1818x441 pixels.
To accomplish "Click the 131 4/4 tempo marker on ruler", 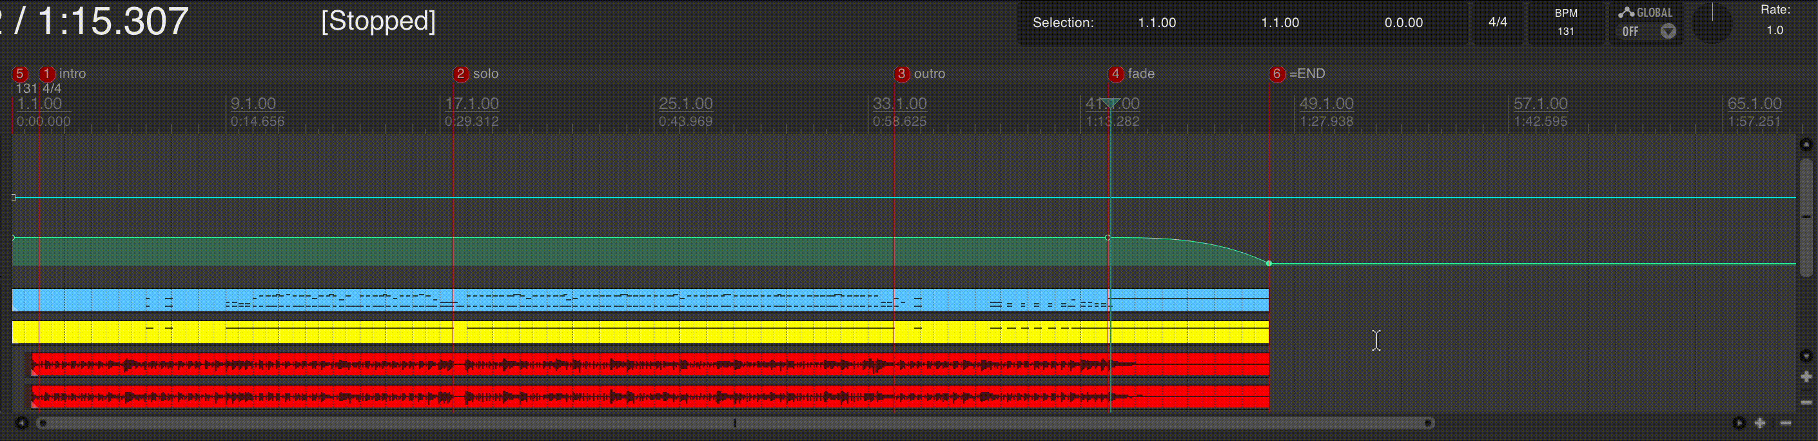I will (38, 88).
